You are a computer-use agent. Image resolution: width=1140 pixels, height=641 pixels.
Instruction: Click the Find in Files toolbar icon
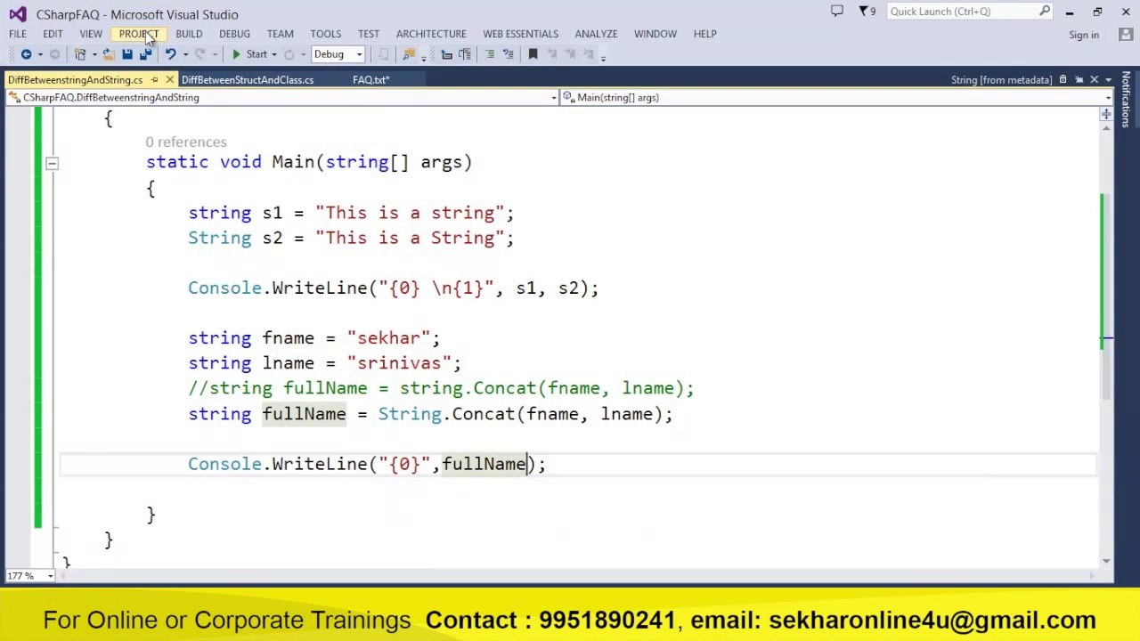[408, 54]
